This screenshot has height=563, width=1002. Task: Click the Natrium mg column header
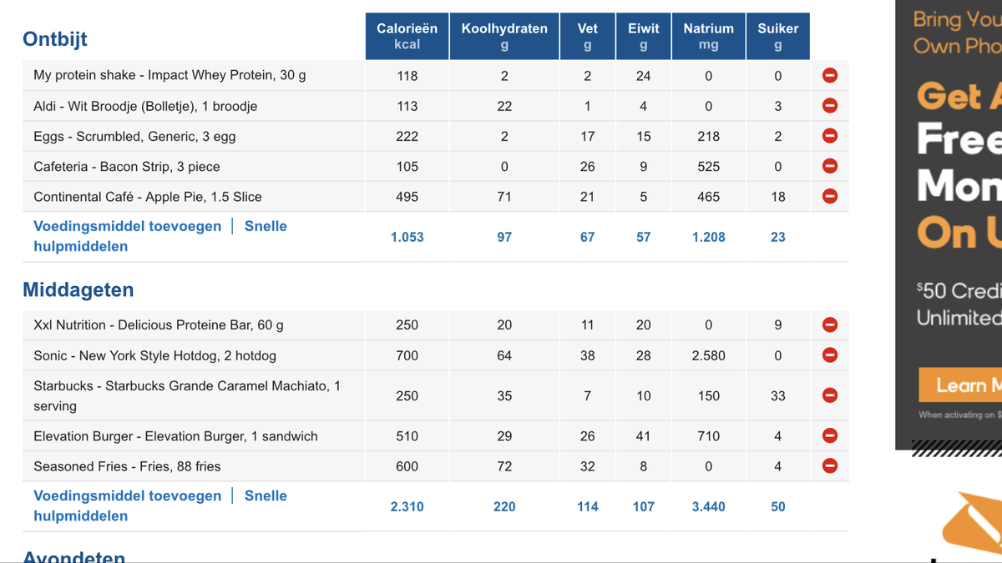[x=708, y=36]
